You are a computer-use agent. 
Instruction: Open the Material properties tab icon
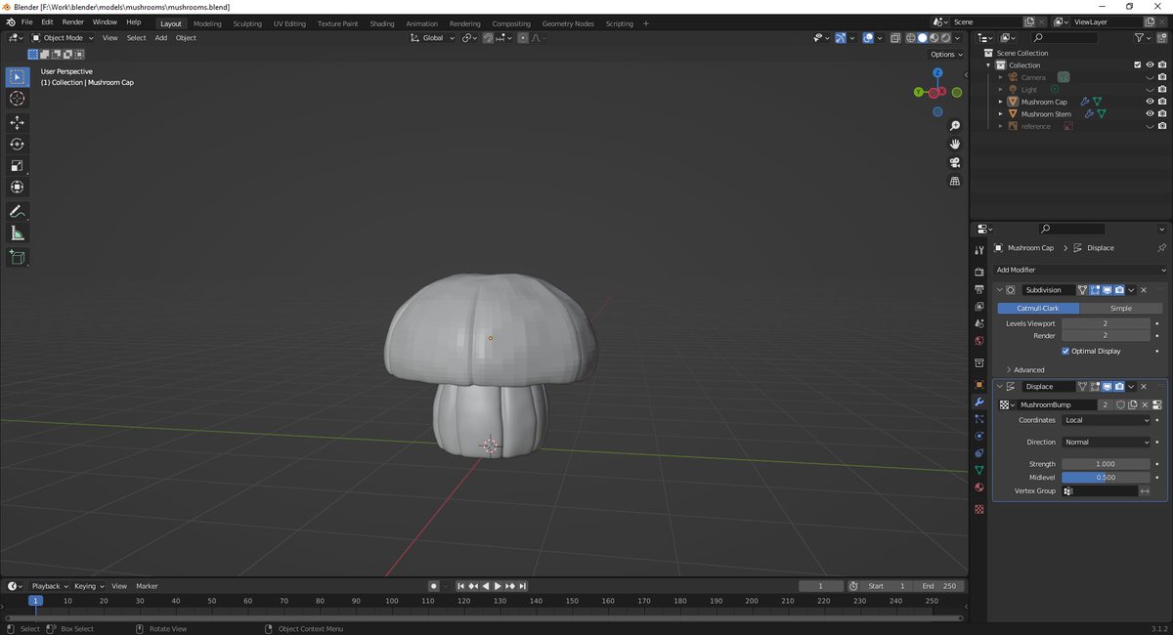[979, 487]
